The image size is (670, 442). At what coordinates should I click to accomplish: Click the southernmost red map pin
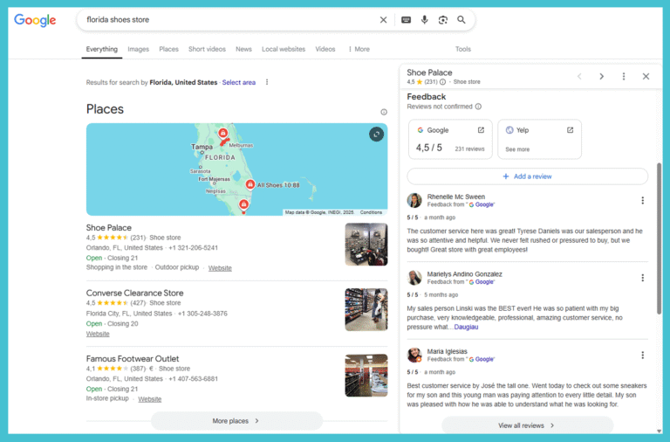[x=243, y=204]
